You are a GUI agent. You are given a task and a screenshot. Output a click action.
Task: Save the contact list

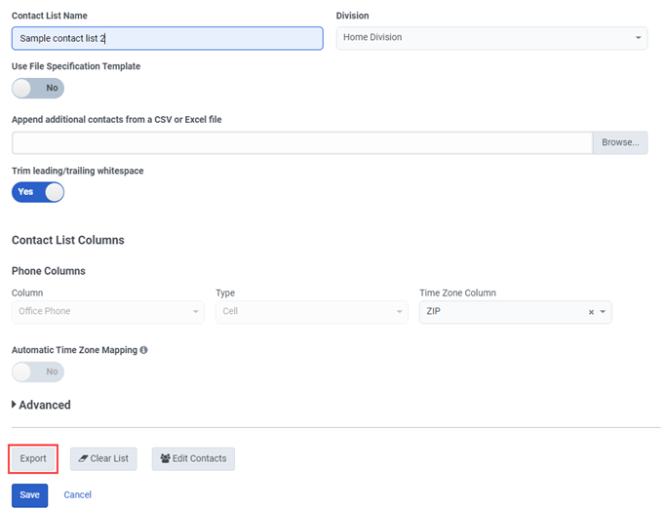tap(29, 495)
